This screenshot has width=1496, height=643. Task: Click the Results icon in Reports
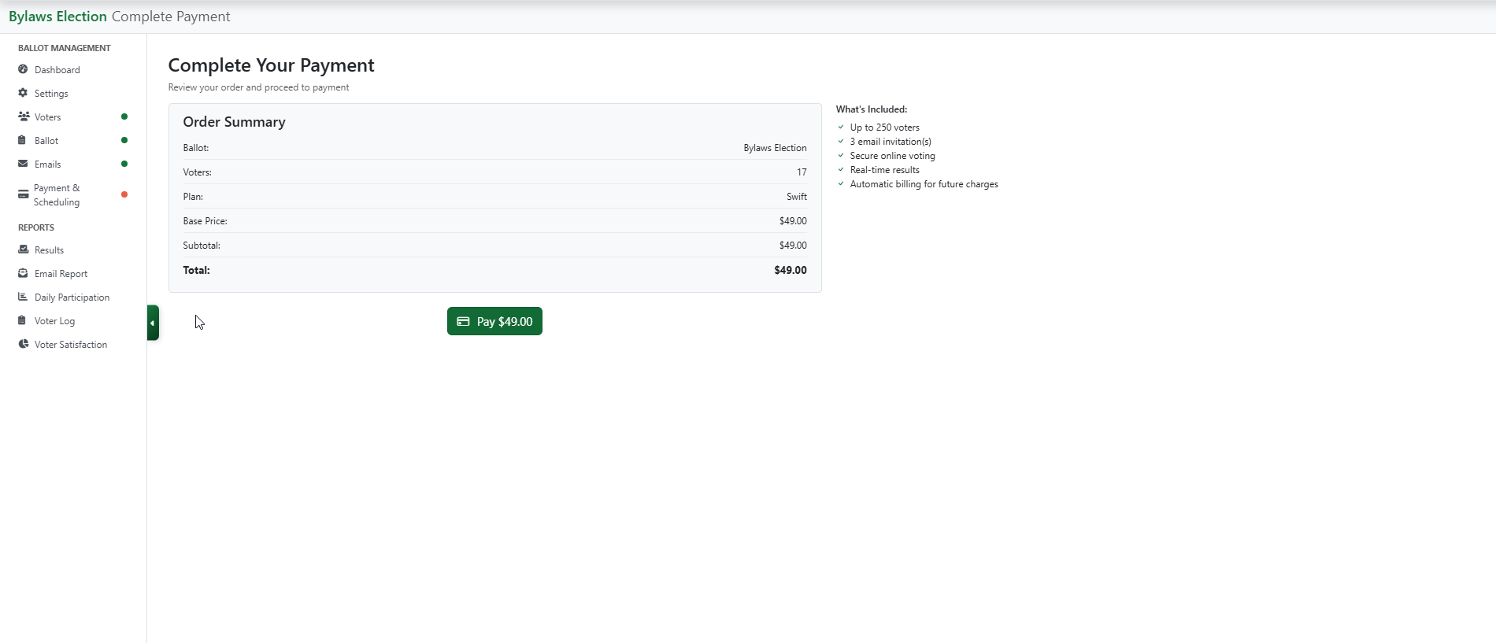23,249
